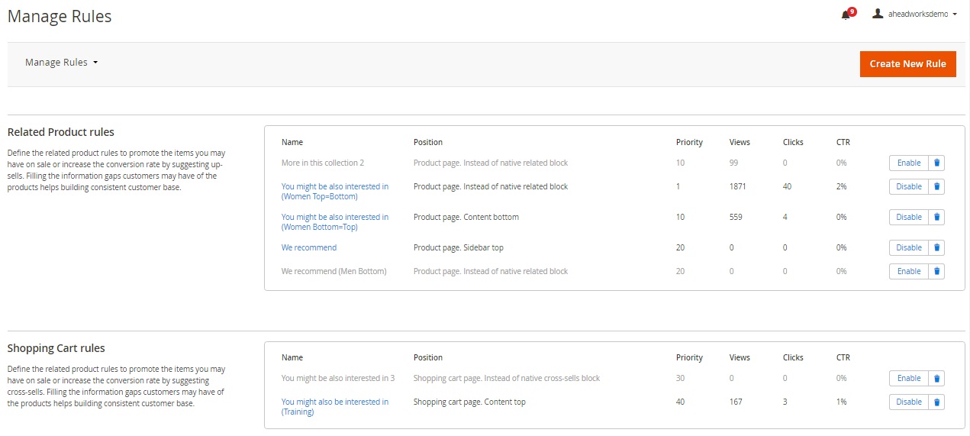The width and height of the screenshot is (970, 436).
Task: Open 'You might also be interested in (Training)' link
Action: tap(334, 406)
